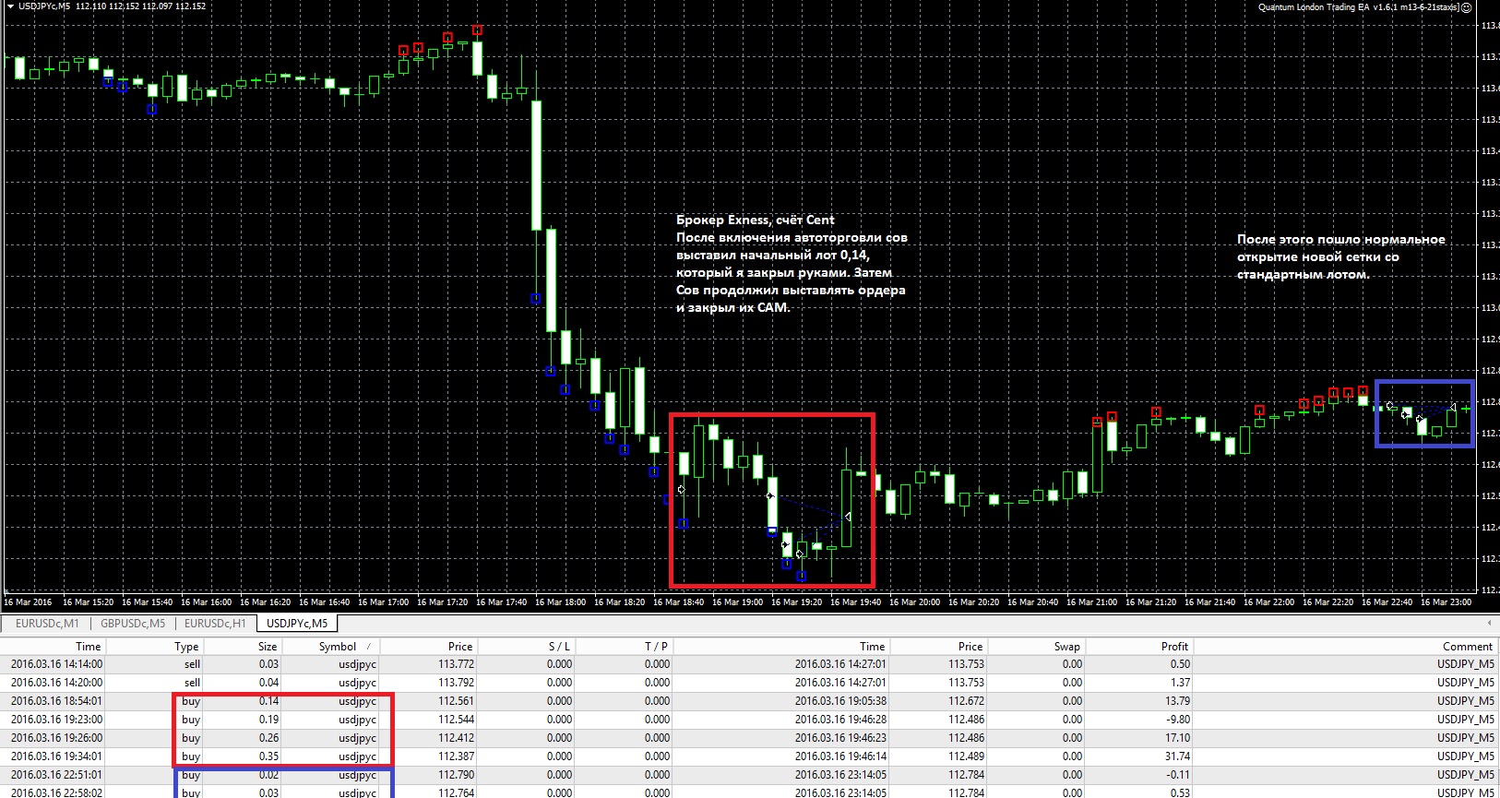Select the EURUSDc,H1 chart tab
1500x798 pixels.
pos(215,624)
